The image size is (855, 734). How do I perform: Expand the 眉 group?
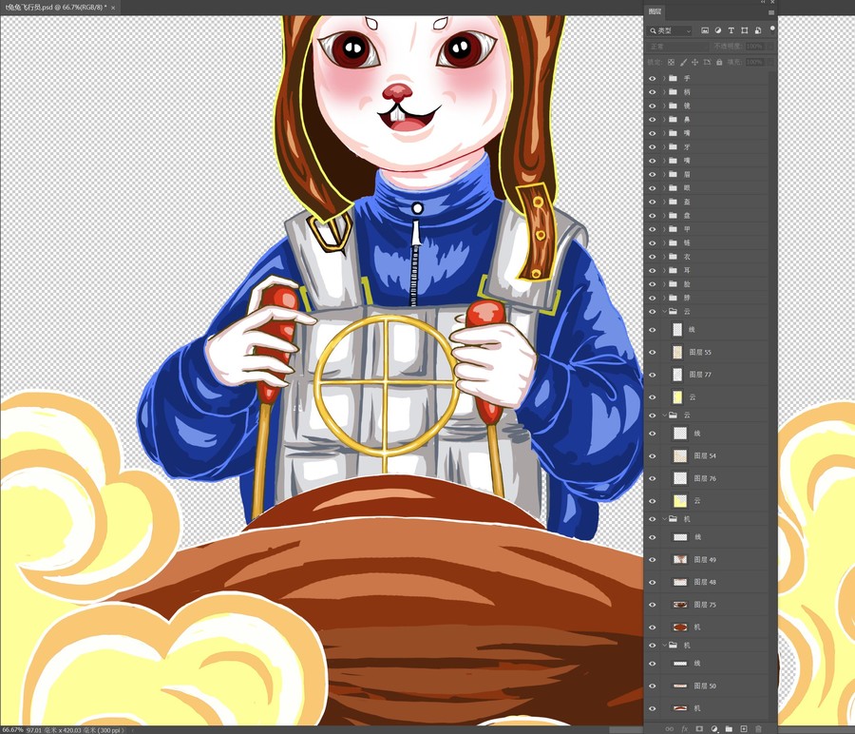[x=664, y=174]
